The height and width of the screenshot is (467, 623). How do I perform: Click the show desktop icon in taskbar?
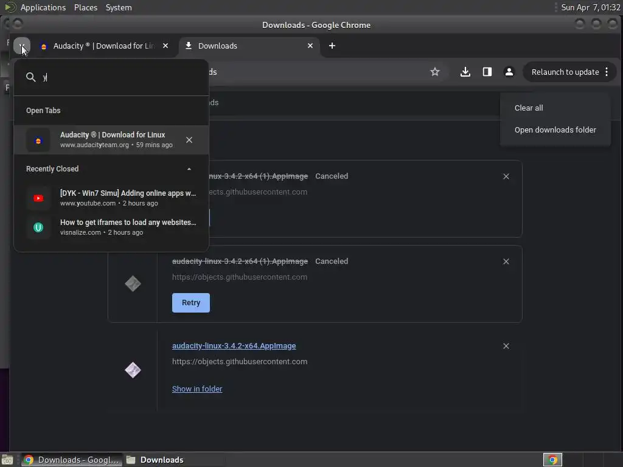7,460
